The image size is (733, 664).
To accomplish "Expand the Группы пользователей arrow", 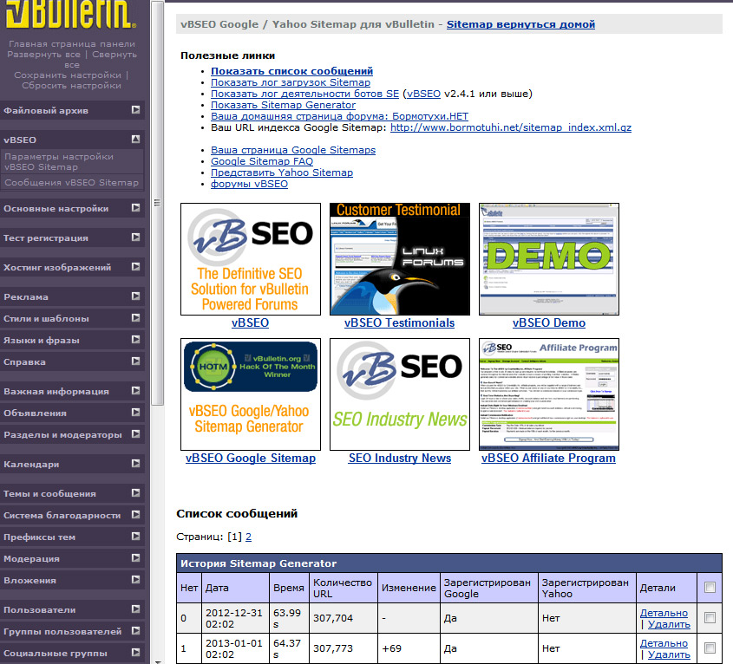I will point(135,631).
